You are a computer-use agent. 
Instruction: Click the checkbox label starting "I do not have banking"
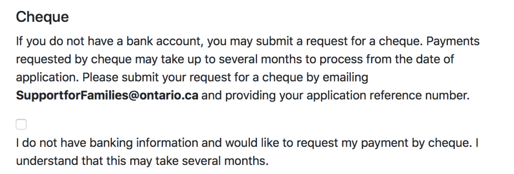tap(247, 152)
